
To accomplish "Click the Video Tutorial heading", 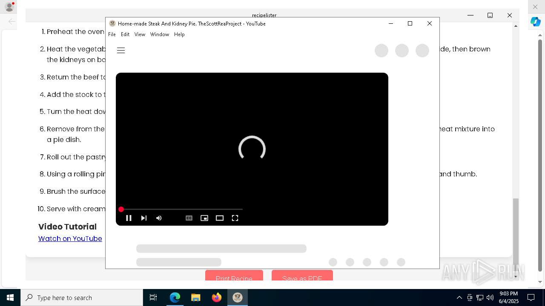I will [x=67, y=227].
